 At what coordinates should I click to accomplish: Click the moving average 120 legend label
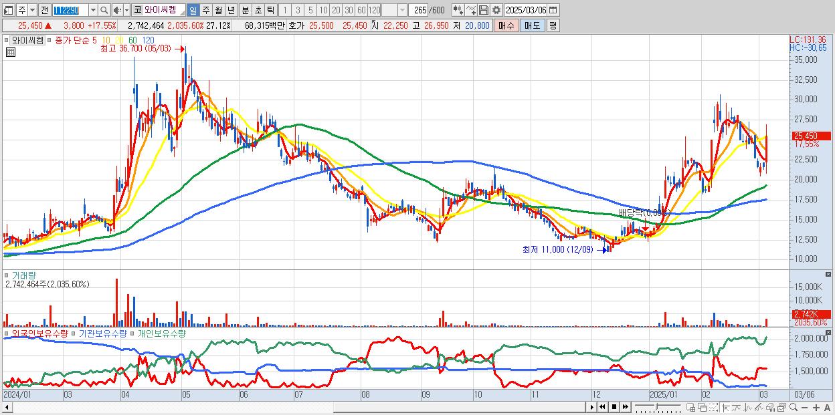tap(148, 40)
